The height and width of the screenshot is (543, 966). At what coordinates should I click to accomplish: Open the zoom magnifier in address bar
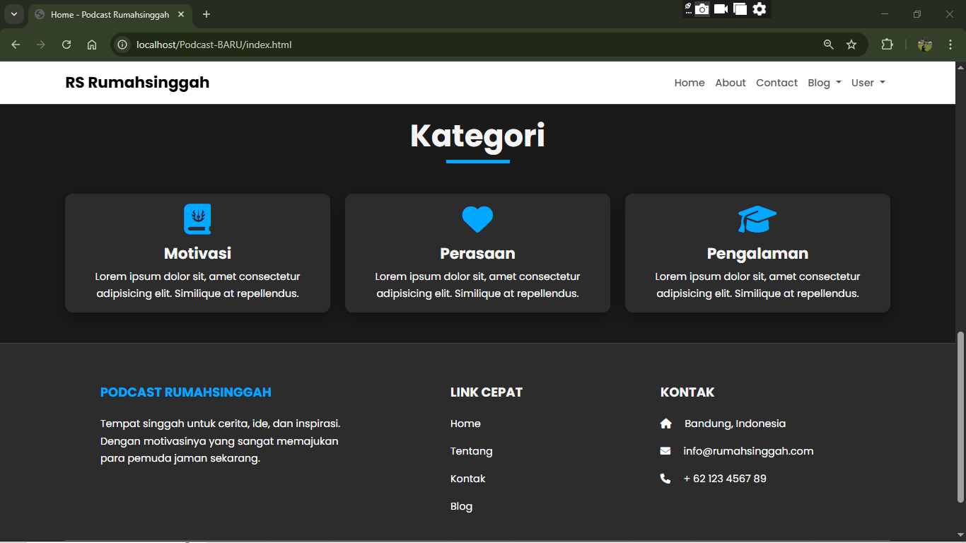(x=829, y=45)
